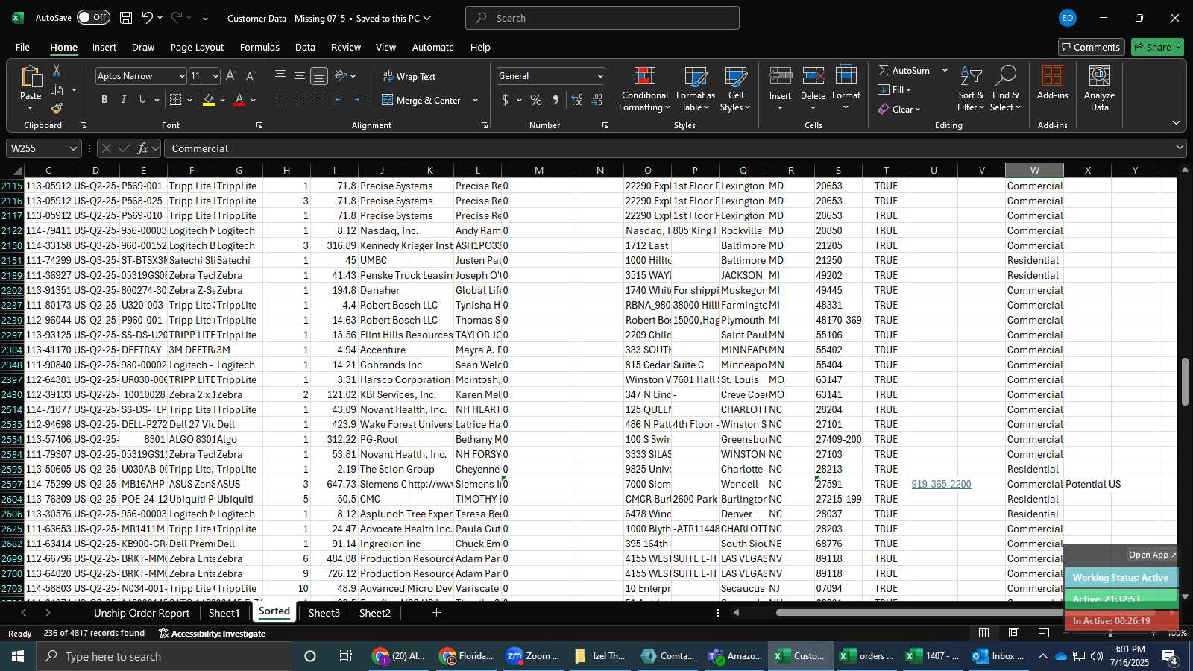Open Cell Styles gallery

(x=736, y=89)
